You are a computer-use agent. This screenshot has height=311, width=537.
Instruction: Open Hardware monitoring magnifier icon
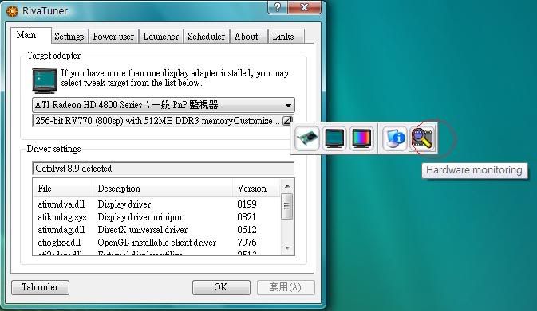(x=423, y=138)
